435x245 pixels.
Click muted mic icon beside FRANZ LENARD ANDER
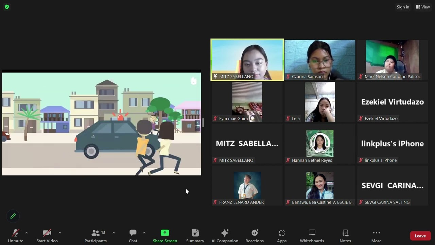(215, 202)
